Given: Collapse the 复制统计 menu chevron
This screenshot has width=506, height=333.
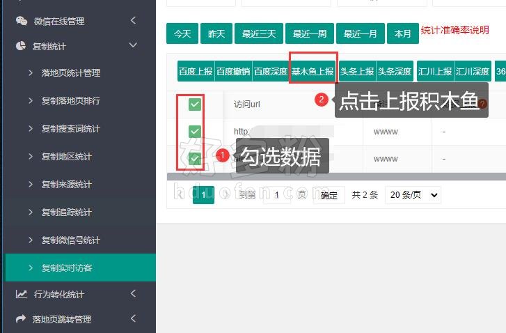Looking at the screenshot, I should [133, 45].
